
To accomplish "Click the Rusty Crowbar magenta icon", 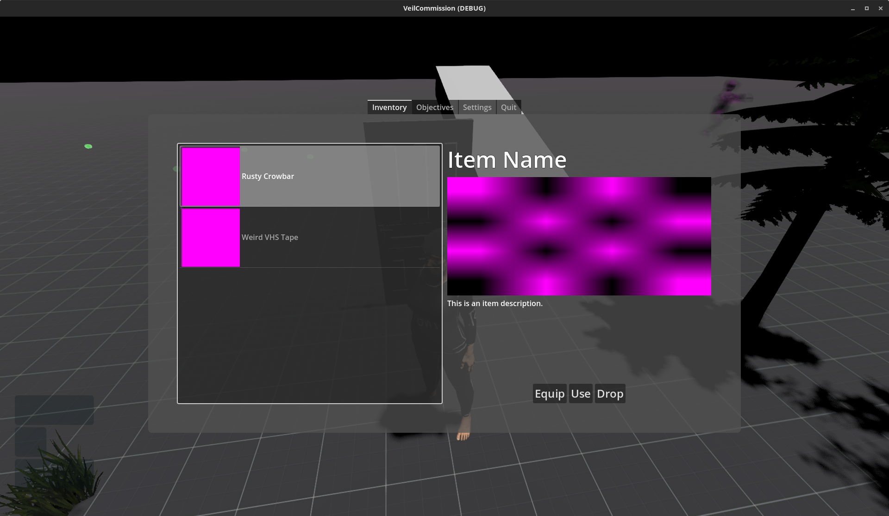I will 211,176.
